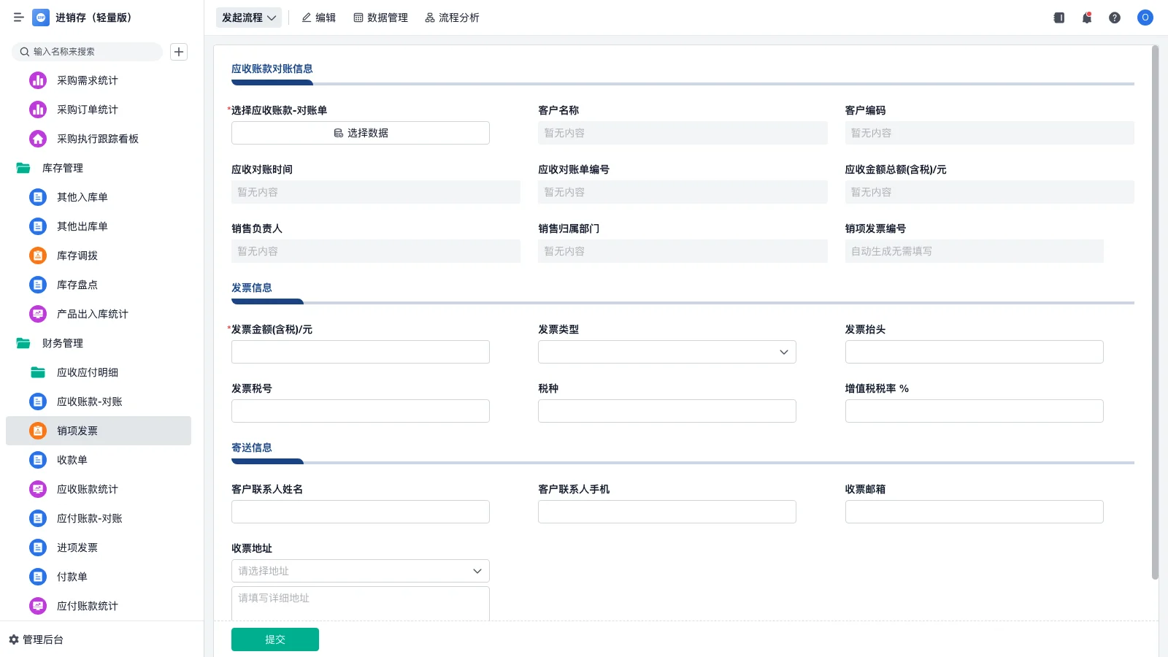Viewport: 1168px width, 657px height.
Task: Click the 销售归属部门 field
Action: click(x=683, y=251)
